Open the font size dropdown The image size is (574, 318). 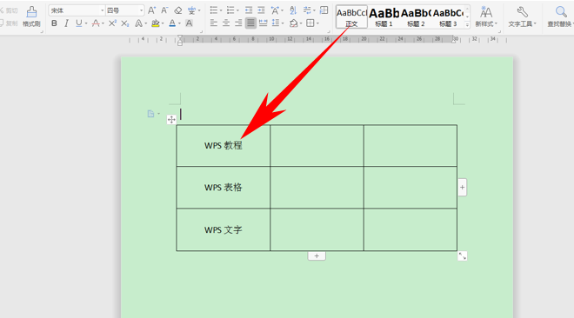(141, 10)
